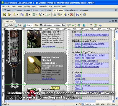Switch to Code view
This screenshot has height=106, width=118.
point(9,25)
